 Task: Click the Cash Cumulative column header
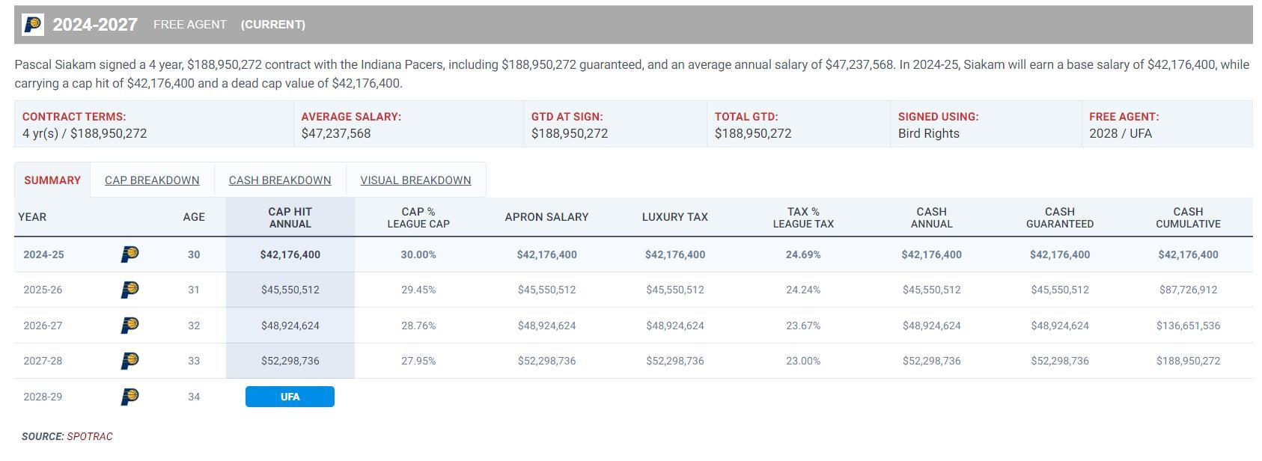tap(1188, 218)
